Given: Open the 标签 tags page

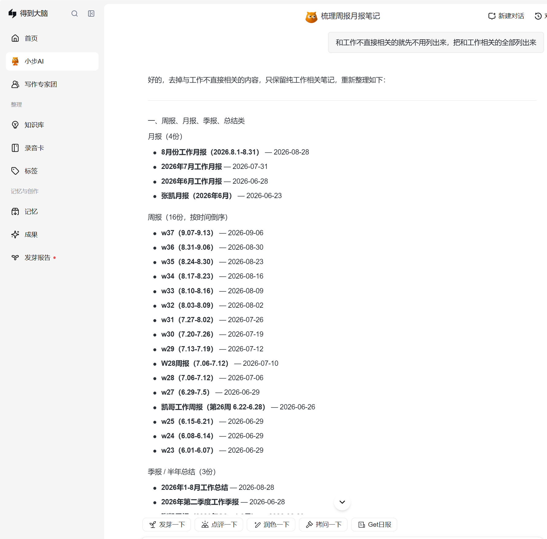Looking at the screenshot, I should click(x=52, y=171).
